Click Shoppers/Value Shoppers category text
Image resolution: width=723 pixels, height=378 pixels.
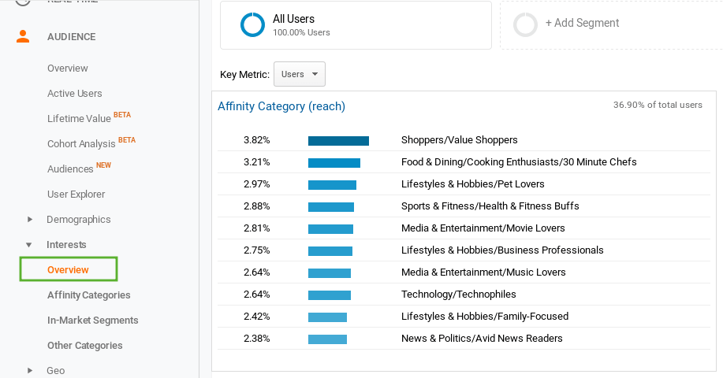(x=459, y=140)
